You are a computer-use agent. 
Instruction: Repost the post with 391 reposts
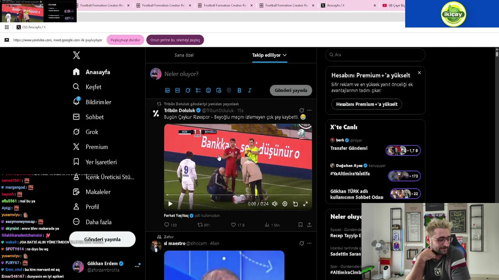point(204,225)
